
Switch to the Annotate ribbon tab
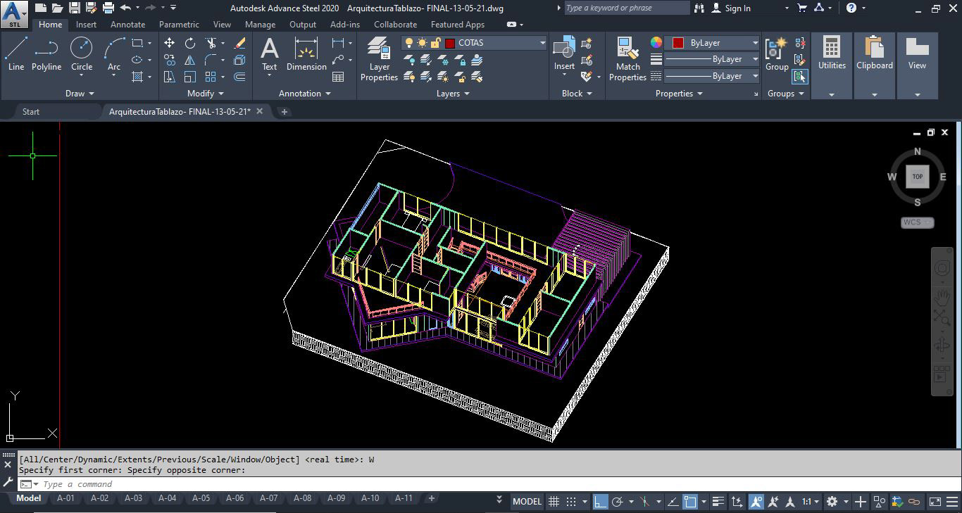coord(127,25)
